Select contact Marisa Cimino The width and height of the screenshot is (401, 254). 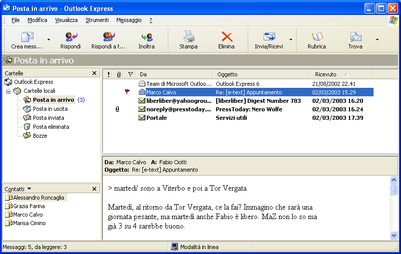click(x=25, y=223)
